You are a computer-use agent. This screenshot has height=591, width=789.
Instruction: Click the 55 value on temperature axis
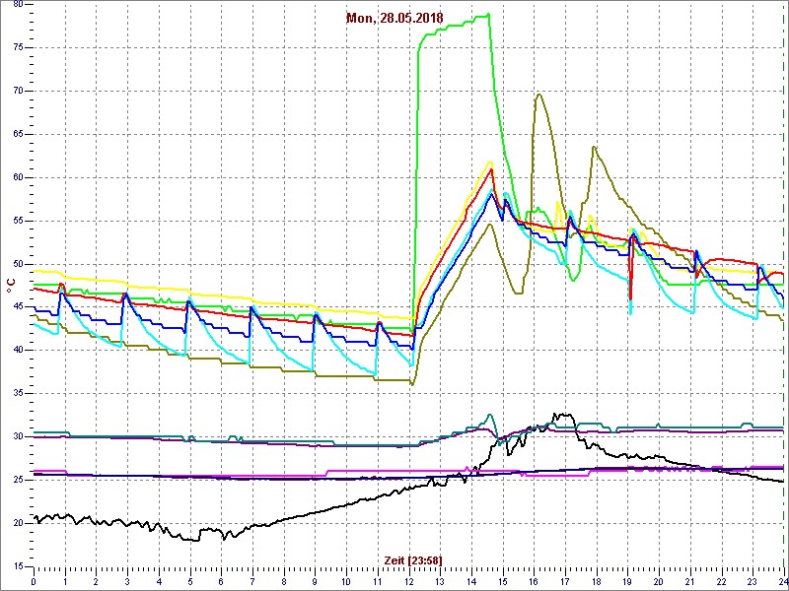pyautogui.click(x=17, y=221)
